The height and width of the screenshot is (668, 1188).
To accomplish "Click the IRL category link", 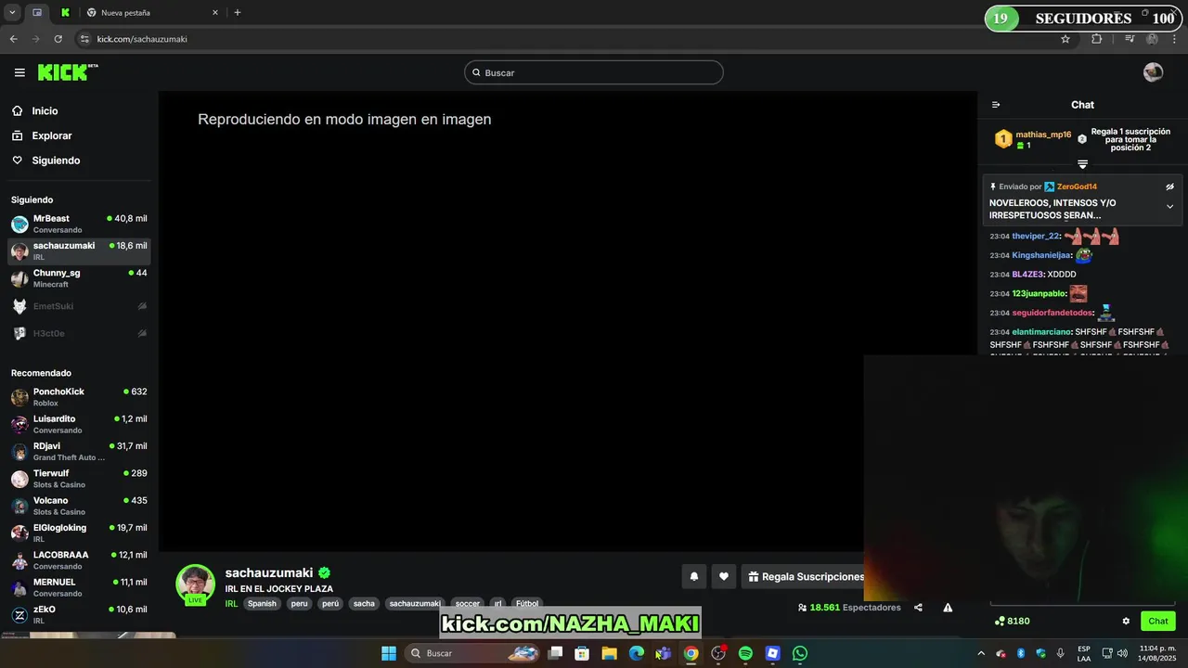I will pyautogui.click(x=231, y=604).
